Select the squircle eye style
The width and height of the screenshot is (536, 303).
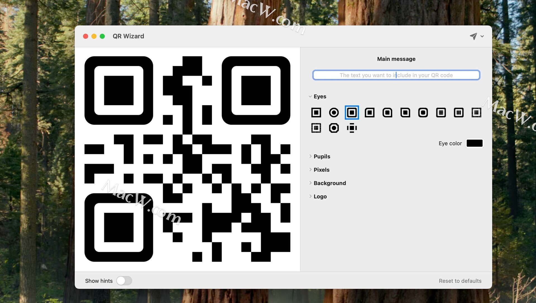(x=423, y=113)
